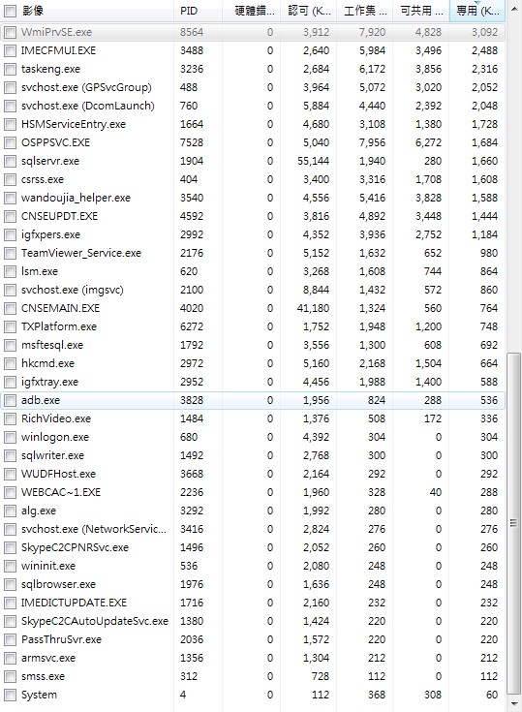Select IMEDICTUPDATE.EXE process name
522x712 pixels.
pyautogui.click(x=74, y=603)
